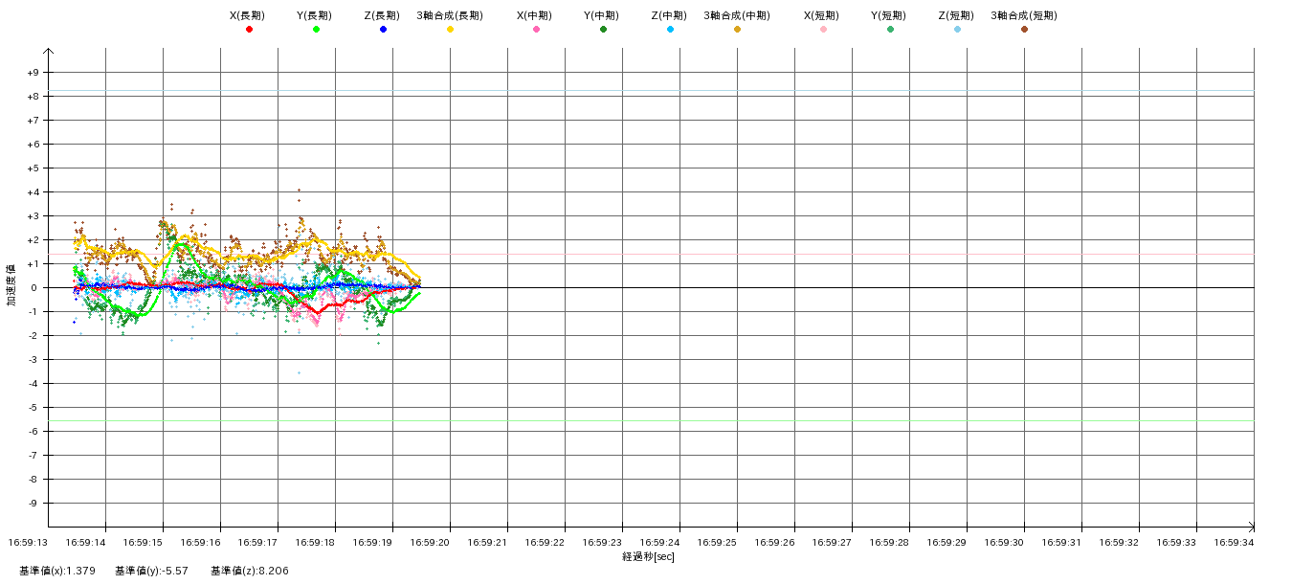Click the blue Z(長期) legend marker

[383, 30]
